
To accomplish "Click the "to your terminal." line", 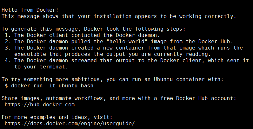I will pos(36,67).
